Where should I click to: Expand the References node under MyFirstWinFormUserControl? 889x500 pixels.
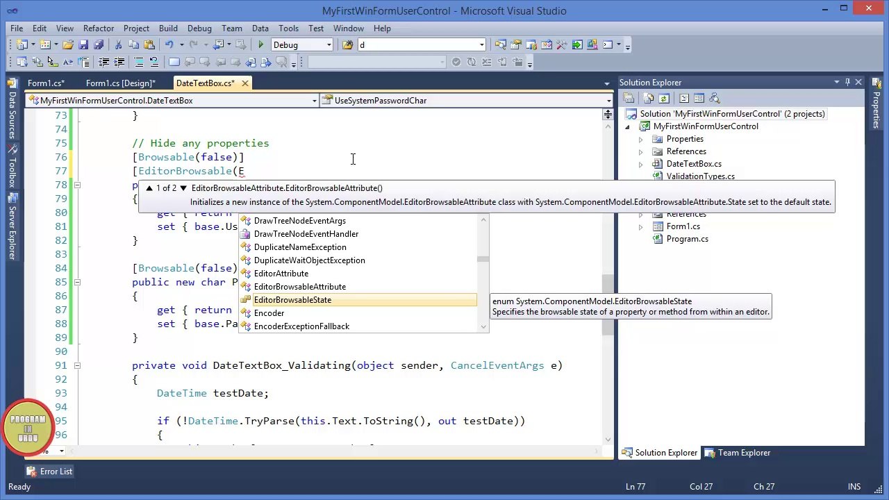pos(640,151)
